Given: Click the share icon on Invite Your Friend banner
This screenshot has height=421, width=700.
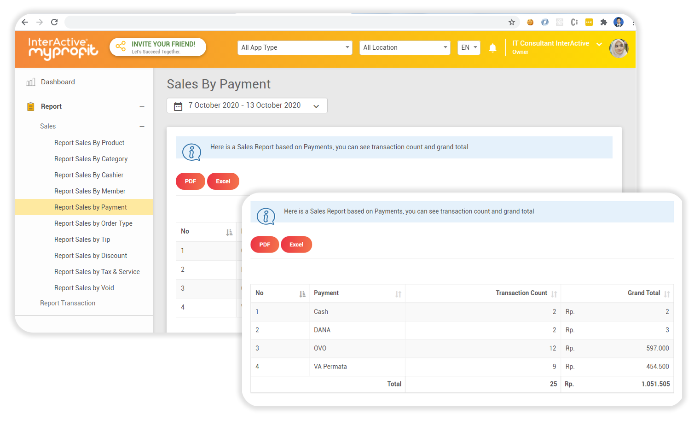Looking at the screenshot, I should [x=120, y=47].
